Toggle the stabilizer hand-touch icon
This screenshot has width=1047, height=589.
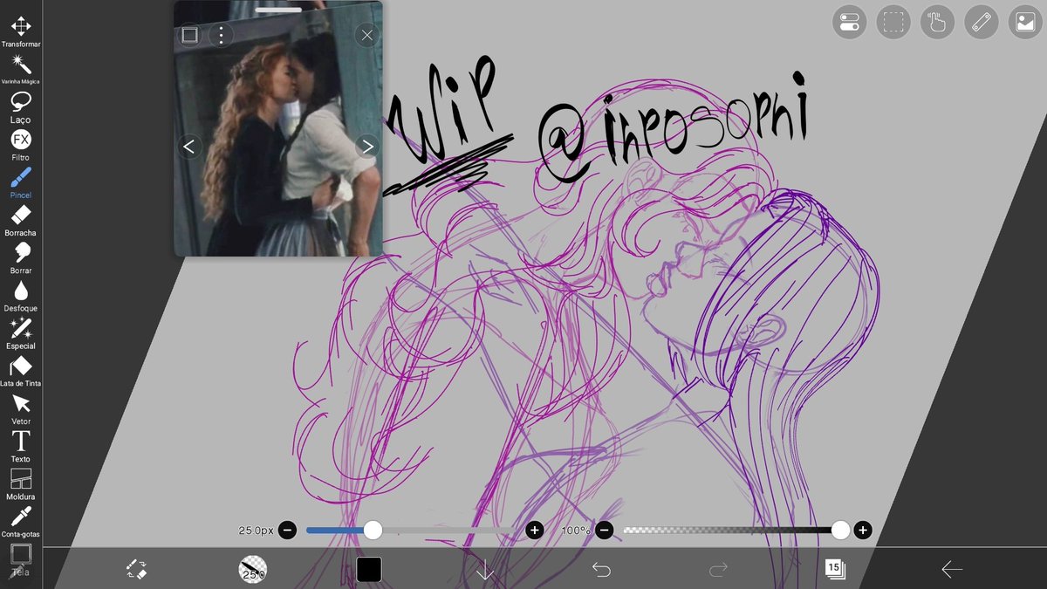point(937,23)
